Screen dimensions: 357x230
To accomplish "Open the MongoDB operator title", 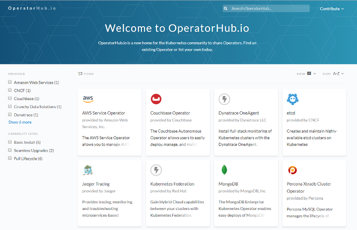I will 228,184.
